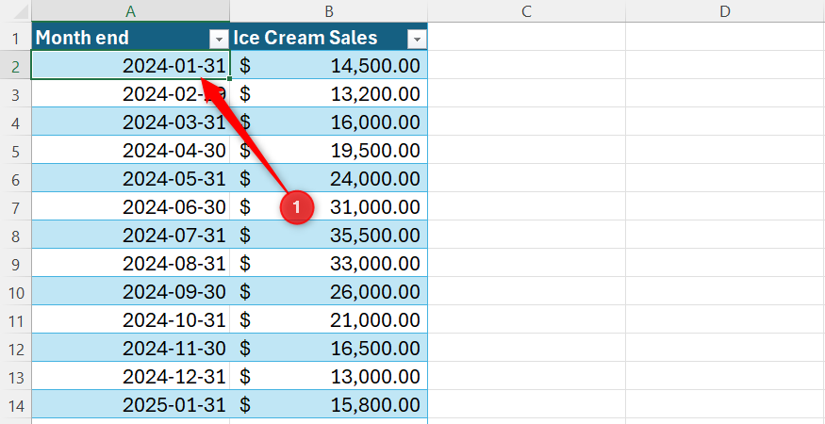
Task: Open the Month end filter dropdown
Action: tap(219, 39)
